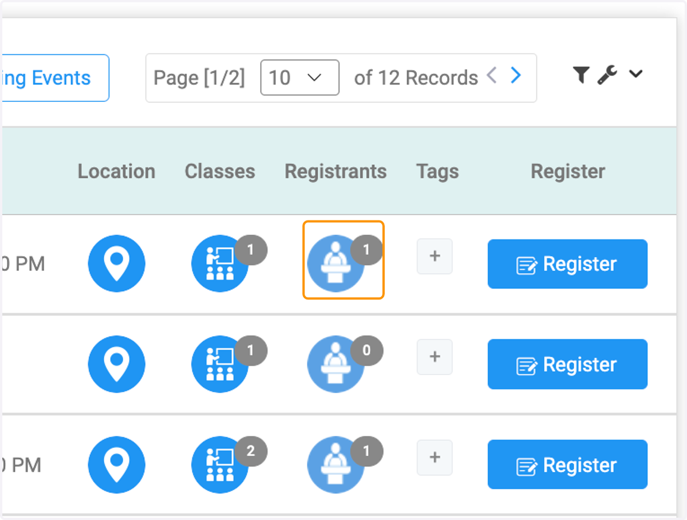Open the records-per-page dropdown showing 10

pyautogui.click(x=299, y=77)
